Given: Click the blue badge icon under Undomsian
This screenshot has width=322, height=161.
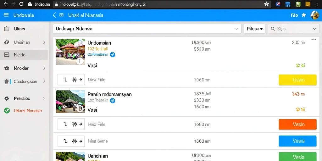Looking at the screenshot, I should (x=113, y=54).
